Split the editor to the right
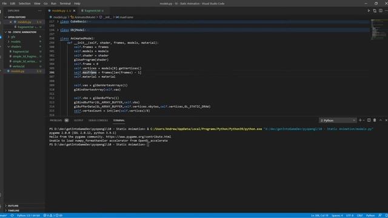This screenshot has width=388, height=218. coord(381,11)
